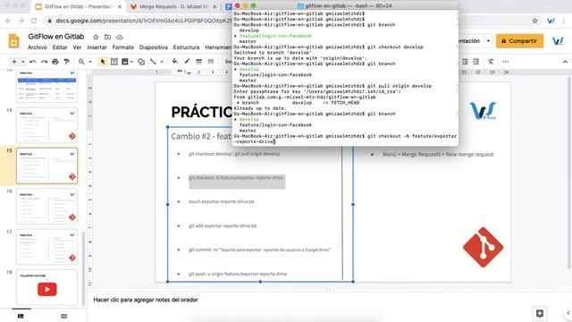This screenshot has height=322, width=572.
Task: Open the new slide layout dropdown arrow
Action: [22, 62]
